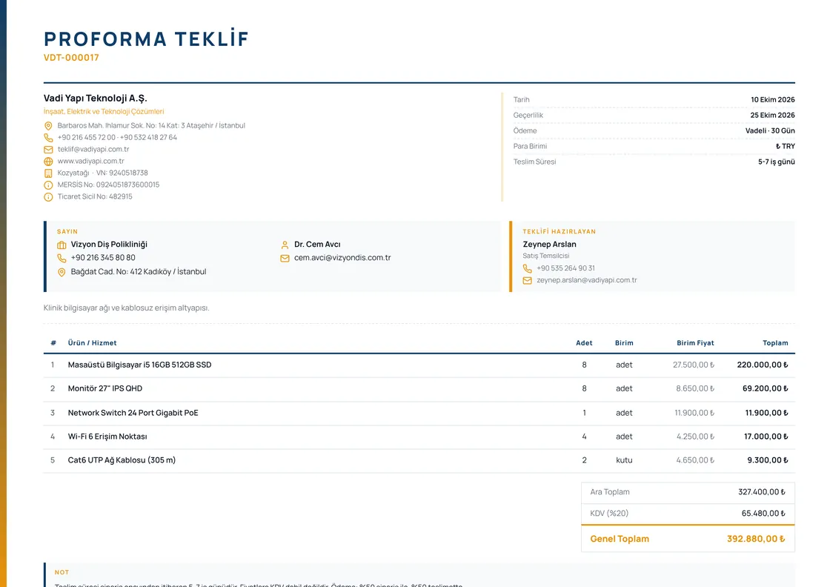
Task: Click the delivery value 5-7 iş günü
Action: [x=777, y=162]
